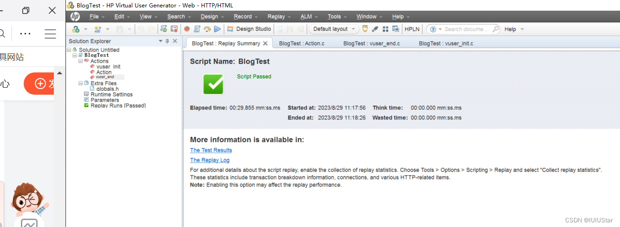Click the three-dots menu in browser window
620x227 pixels.
26,33
